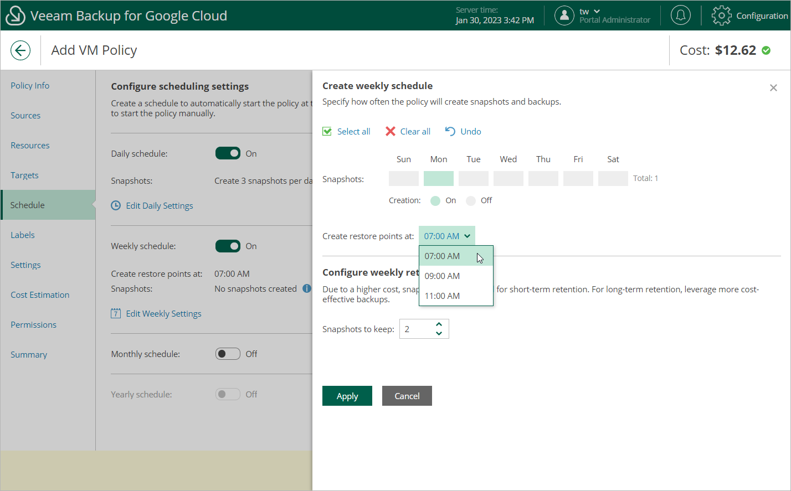Click the red Clear all X icon
Screen dimensions: 791x491
tap(391, 131)
